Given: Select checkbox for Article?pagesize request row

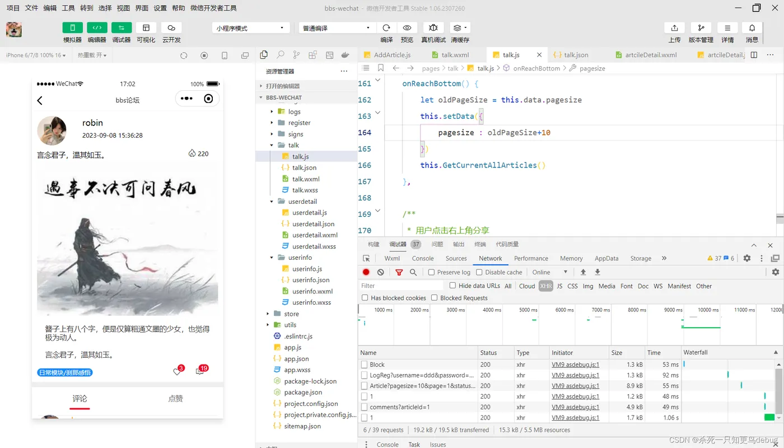Looking at the screenshot, I should tap(364, 386).
